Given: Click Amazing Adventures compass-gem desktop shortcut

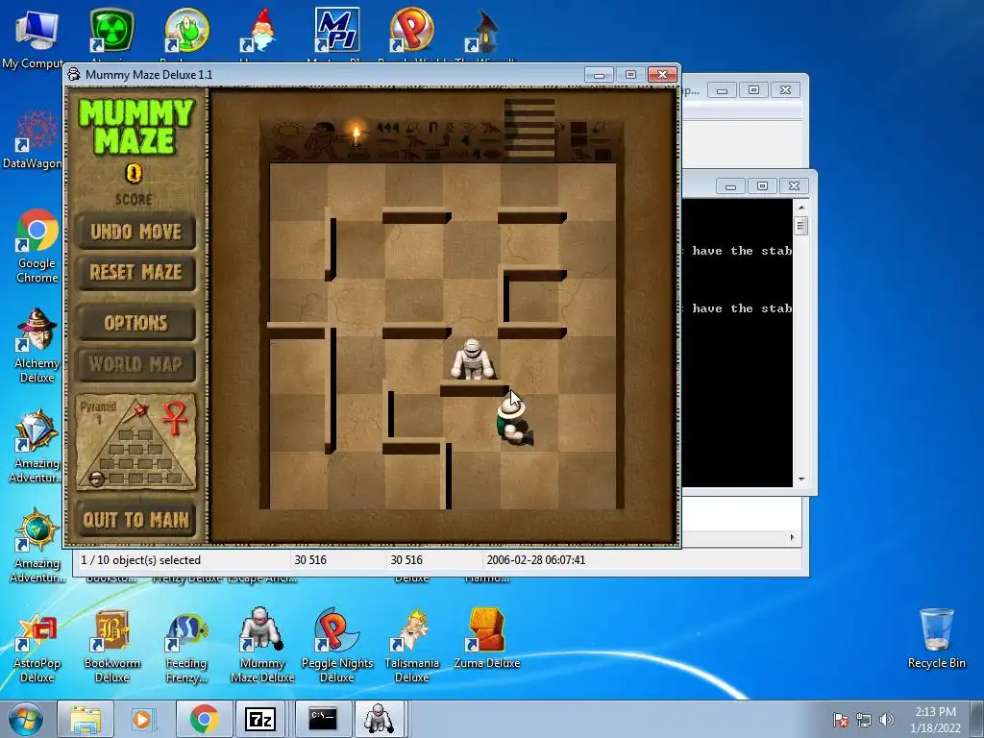Looking at the screenshot, I should 37,446.
